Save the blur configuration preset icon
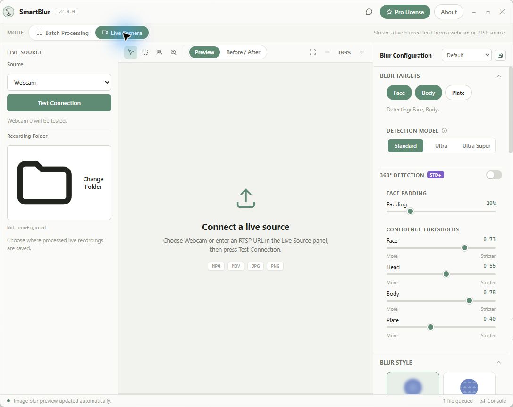 (x=500, y=55)
